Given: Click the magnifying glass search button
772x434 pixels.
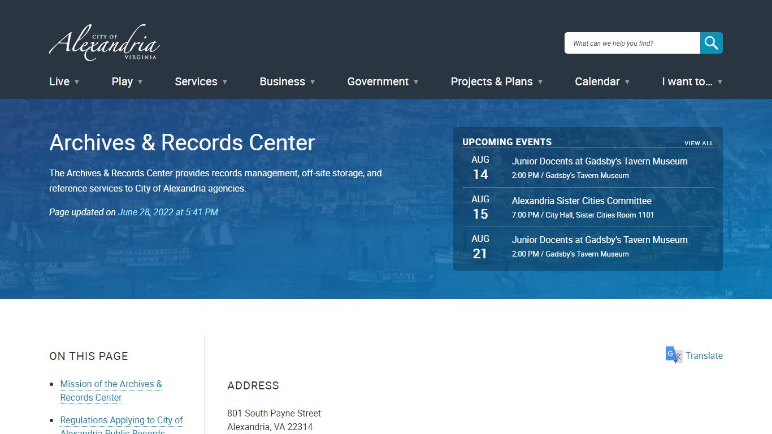Looking at the screenshot, I should [x=712, y=43].
